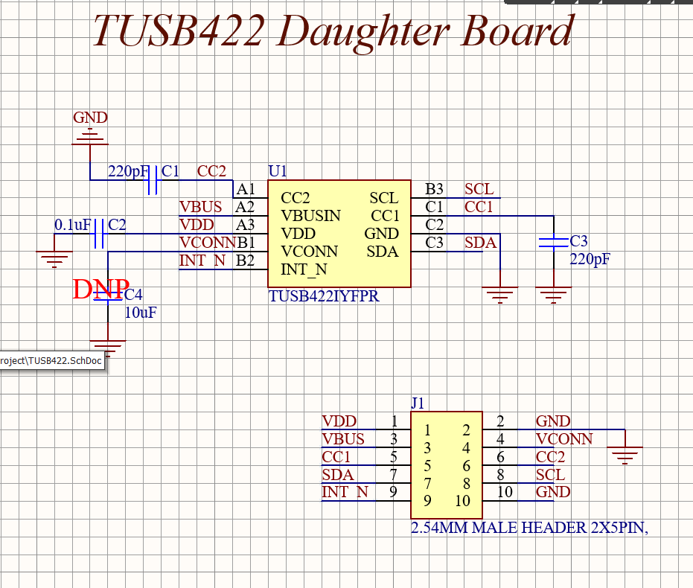Screen dimensions: 693x588
Task: Click the VDD net label at J1 pin 1
Action: click(x=339, y=421)
